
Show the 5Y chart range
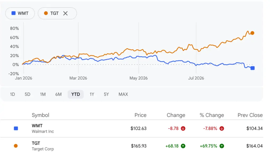click(106, 94)
